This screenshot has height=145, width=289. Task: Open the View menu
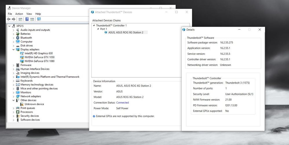29,14
